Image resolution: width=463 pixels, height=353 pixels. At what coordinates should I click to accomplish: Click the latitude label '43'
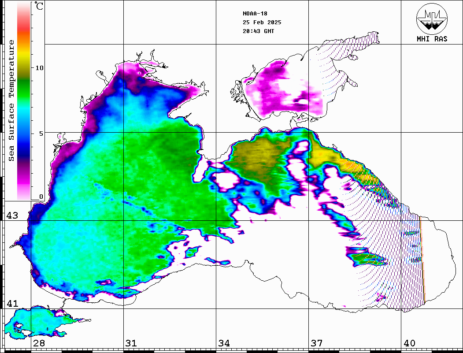coord(12,216)
